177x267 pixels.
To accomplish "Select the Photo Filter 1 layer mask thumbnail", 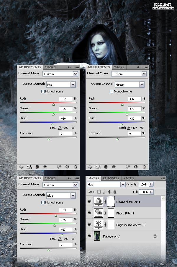I will (111, 213).
